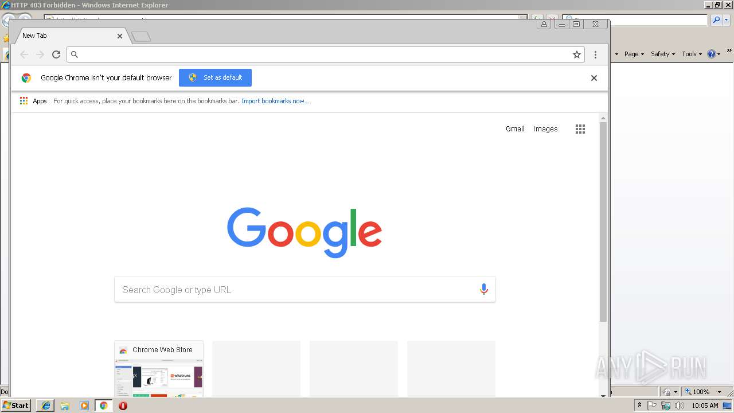734x413 pixels.
Task: Click the Chrome taskbar button
Action: click(x=103, y=406)
